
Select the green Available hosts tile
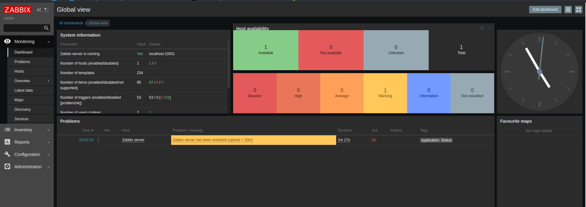click(266, 50)
